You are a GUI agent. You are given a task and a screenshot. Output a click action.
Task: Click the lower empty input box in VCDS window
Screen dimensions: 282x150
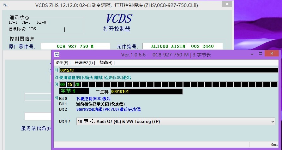click(x=38, y=116)
